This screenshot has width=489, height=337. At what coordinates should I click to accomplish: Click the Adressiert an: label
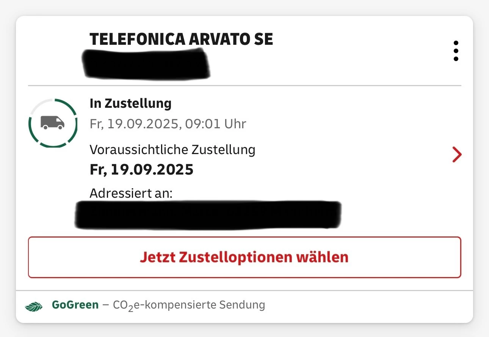pyautogui.click(x=131, y=194)
